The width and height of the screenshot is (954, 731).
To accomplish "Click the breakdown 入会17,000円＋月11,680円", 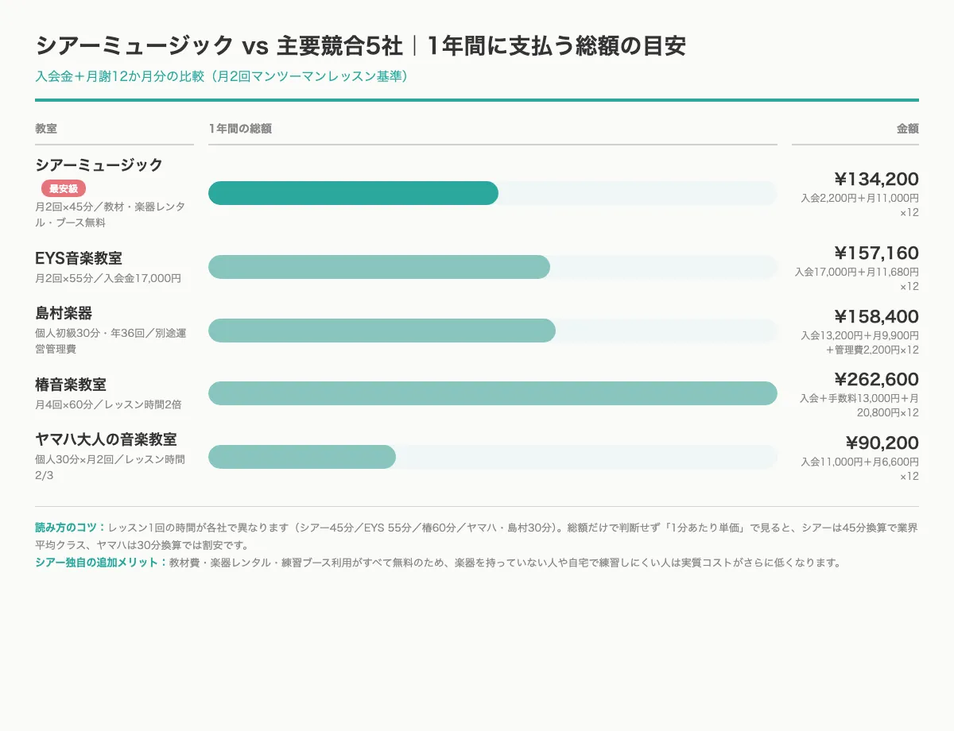I will 857,279.
